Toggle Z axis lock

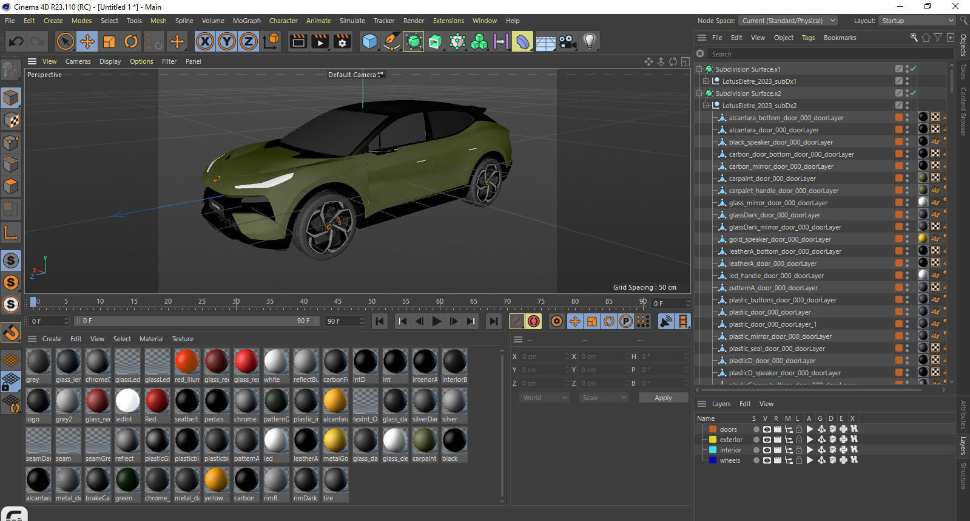[x=249, y=41]
